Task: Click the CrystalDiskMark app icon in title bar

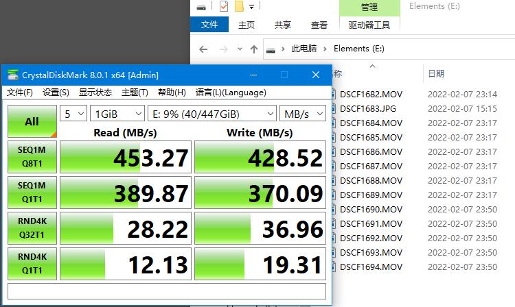Action: point(13,75)
